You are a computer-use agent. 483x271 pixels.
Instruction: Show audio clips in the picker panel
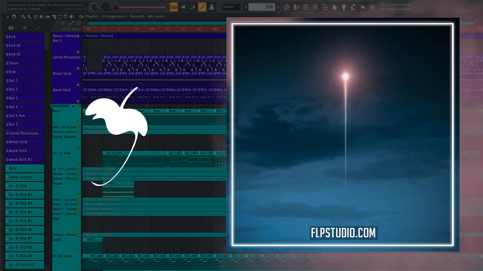[25, 27]
